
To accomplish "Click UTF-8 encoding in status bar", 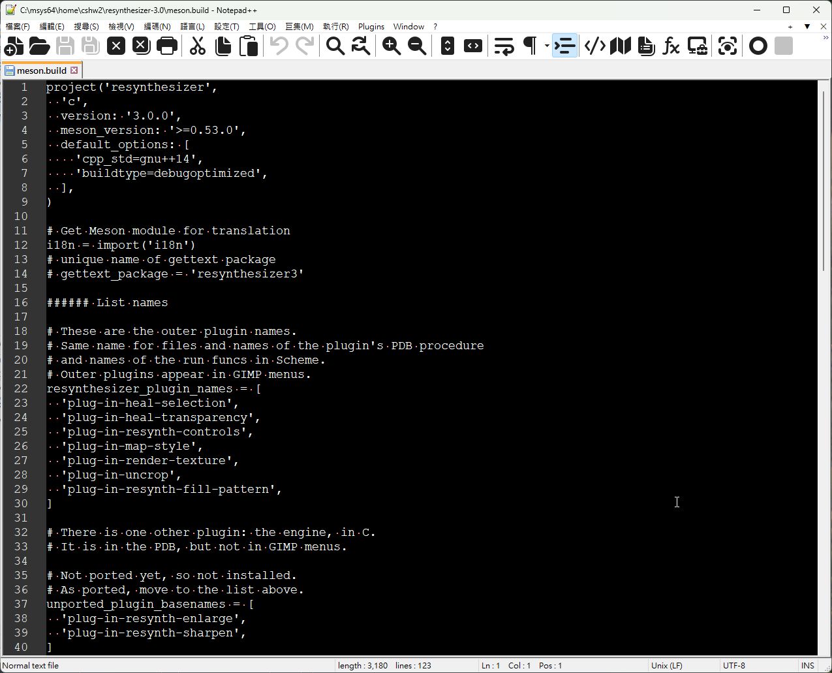I will (x=734, y=666).
